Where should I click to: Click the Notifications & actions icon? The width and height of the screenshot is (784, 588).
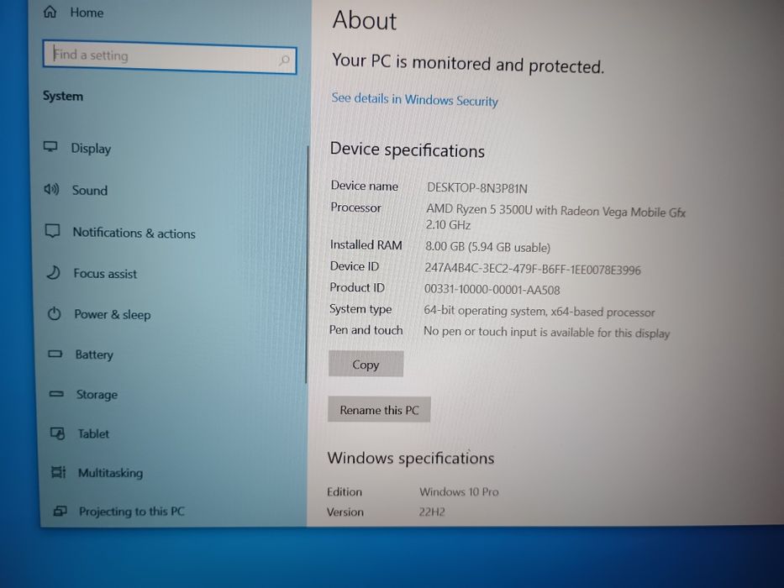click(52, 231)
